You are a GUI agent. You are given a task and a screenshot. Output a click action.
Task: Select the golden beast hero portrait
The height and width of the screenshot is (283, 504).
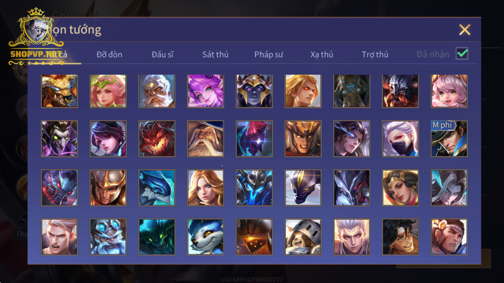coord(59,91)
